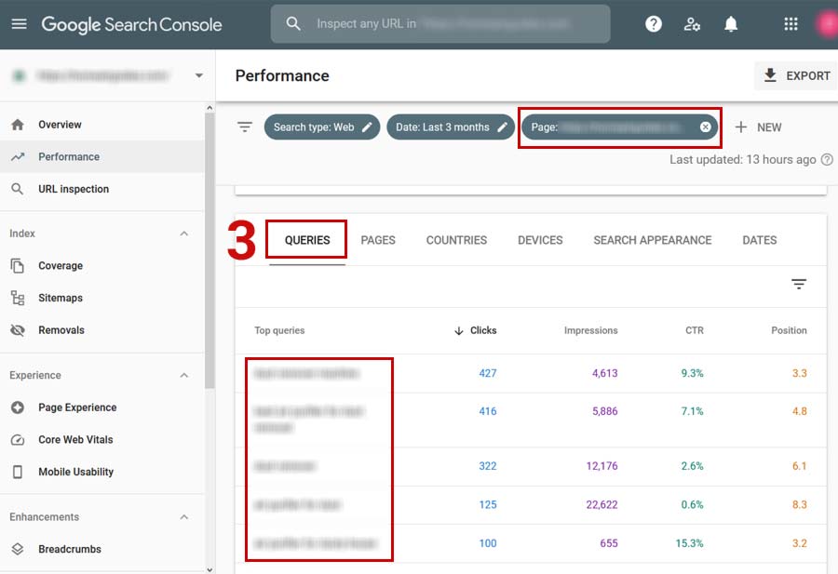Image resolution: width=838 pixels, height=574 pixels.
Task: Click the URL inspection magnifier icon
Action: pyautogui.click(x=18, y=189)
